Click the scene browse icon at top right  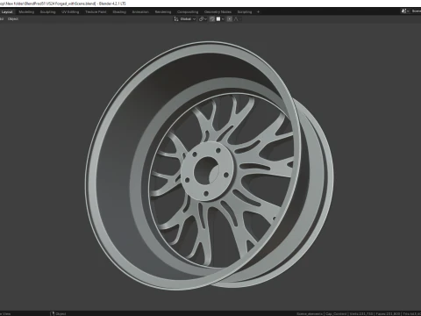point(405,11)
